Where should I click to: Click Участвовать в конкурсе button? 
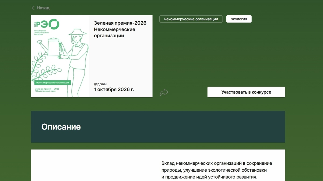246,92
